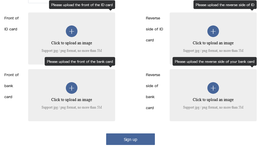Click the partially visible input field at top
268x147 pixels.
click(x=39, y=1)
